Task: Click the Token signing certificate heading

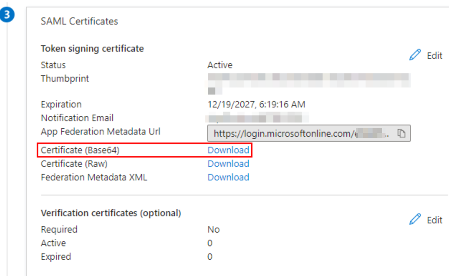Action: click(92, 49)
